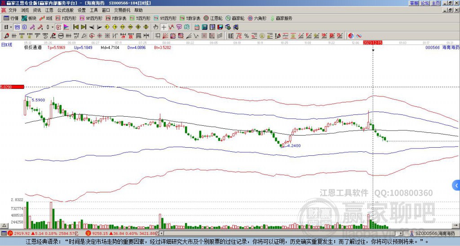The width and height of the screenshot is (460, 246).
Task: Click the red floppy save icon
Action: [x=220, y=27]
